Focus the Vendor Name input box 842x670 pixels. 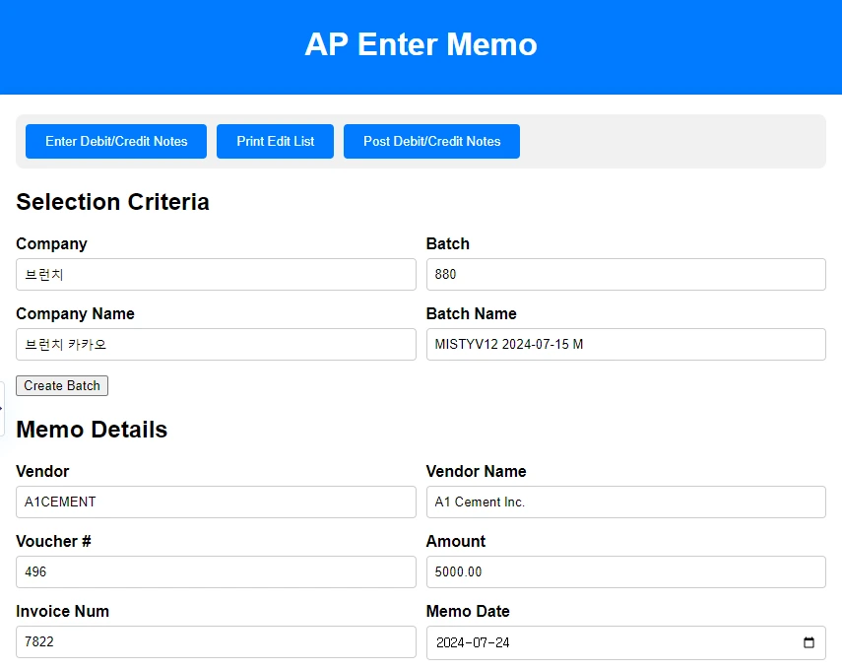[x=625, y=502]
